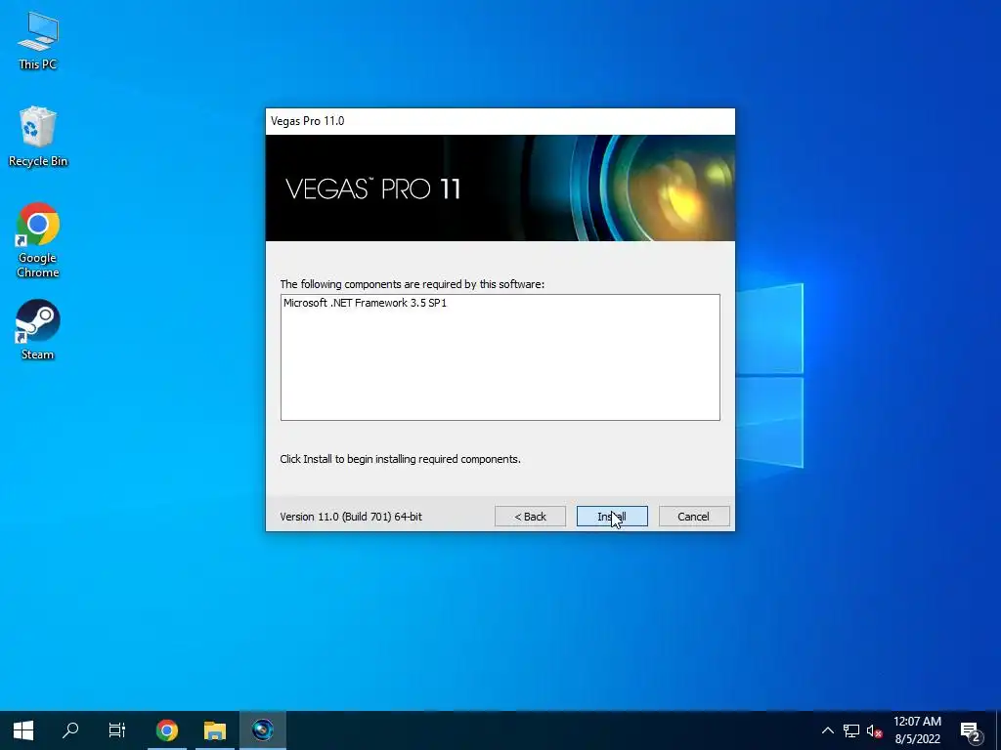This screenshot has width=1001, height=750.
Task: Open taskbar search magnifier
Action: pos(70,730)
